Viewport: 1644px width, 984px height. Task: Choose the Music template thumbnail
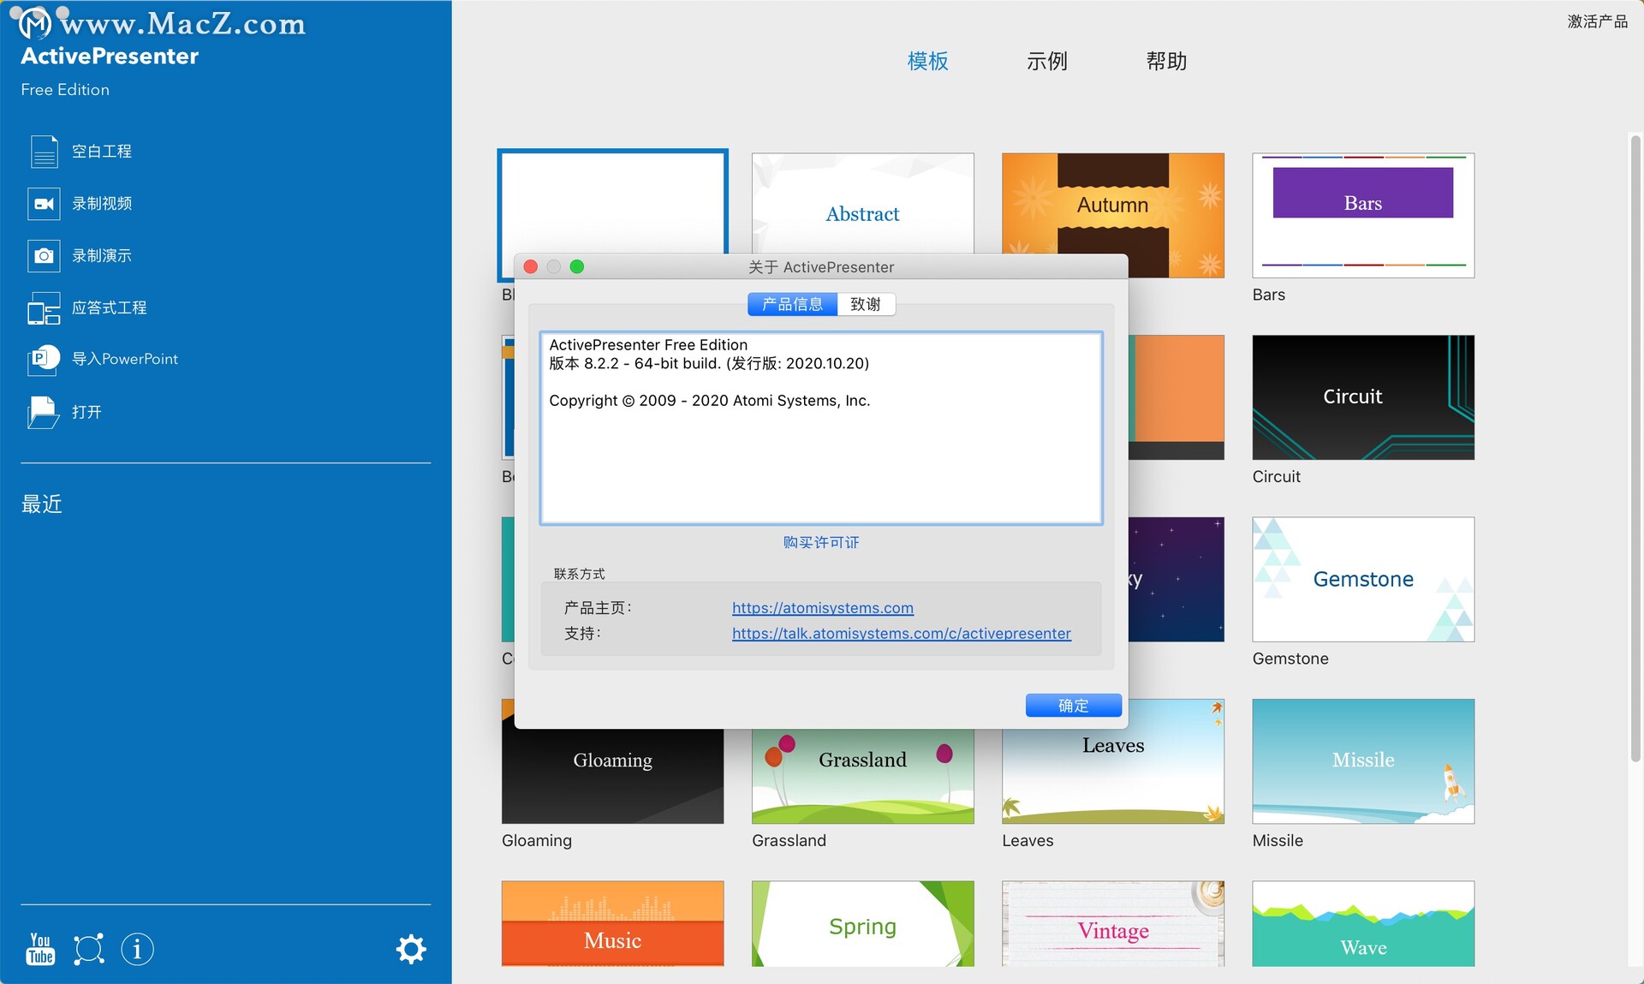click(613, 924)
